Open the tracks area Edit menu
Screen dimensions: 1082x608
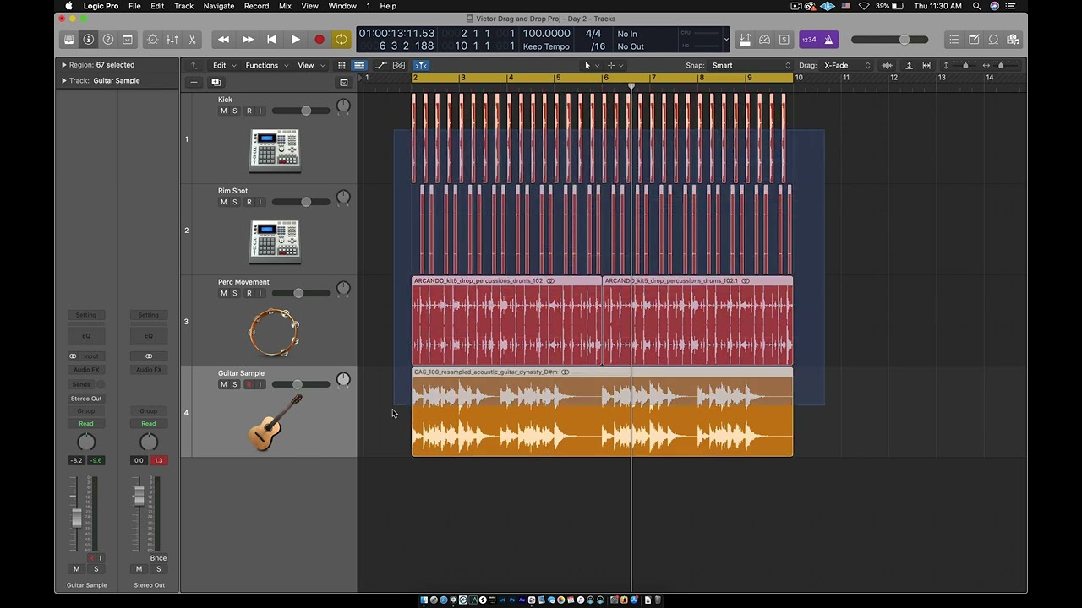click(x=222, y=65)
